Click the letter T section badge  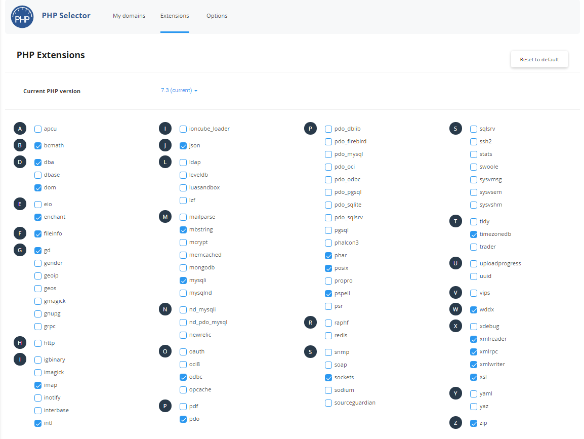pos(456,221)
